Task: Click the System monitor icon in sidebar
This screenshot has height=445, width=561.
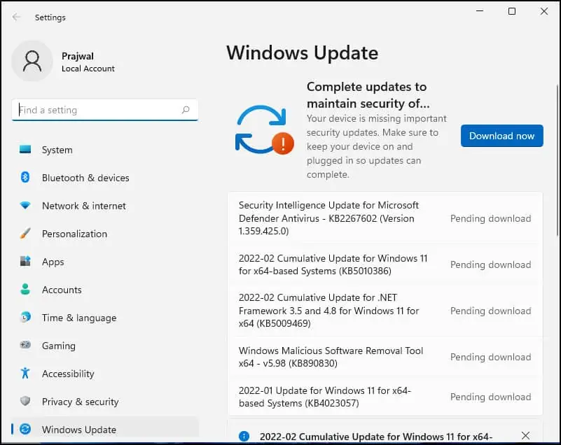Action: 26,150
